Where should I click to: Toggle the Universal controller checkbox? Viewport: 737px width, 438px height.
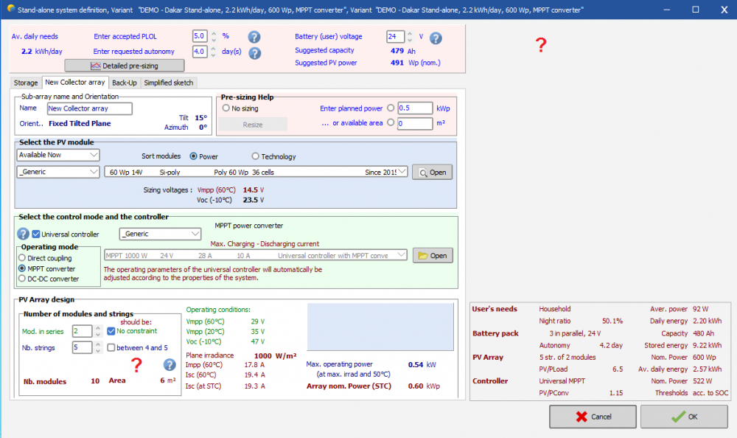pos(36,234)
